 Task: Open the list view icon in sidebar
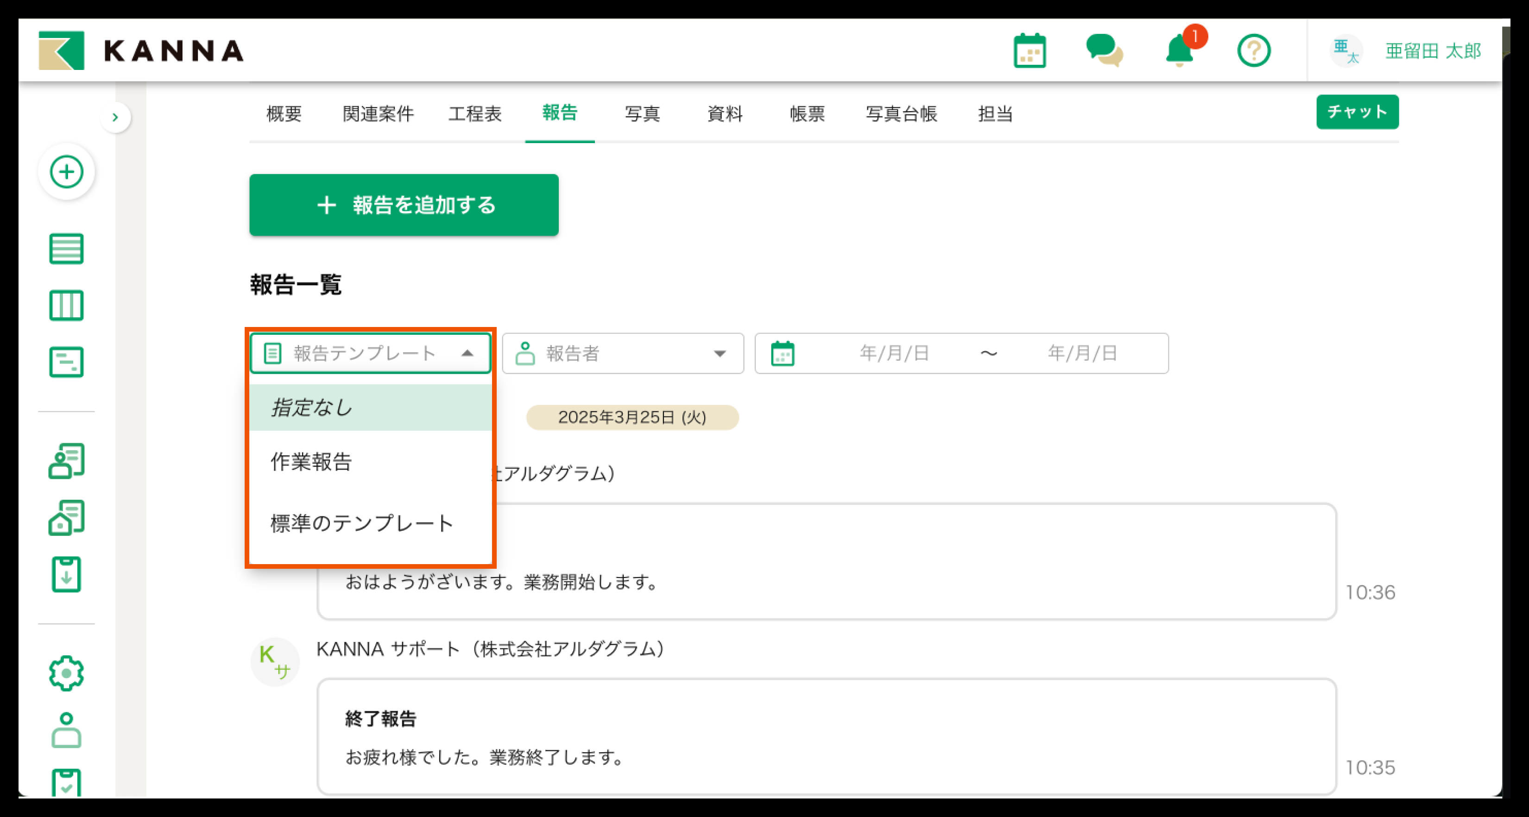coord(66,249)
